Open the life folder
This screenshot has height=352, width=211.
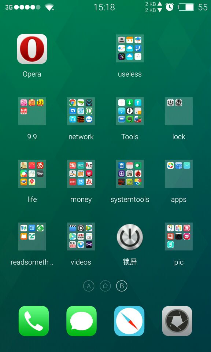click(32, 174)
